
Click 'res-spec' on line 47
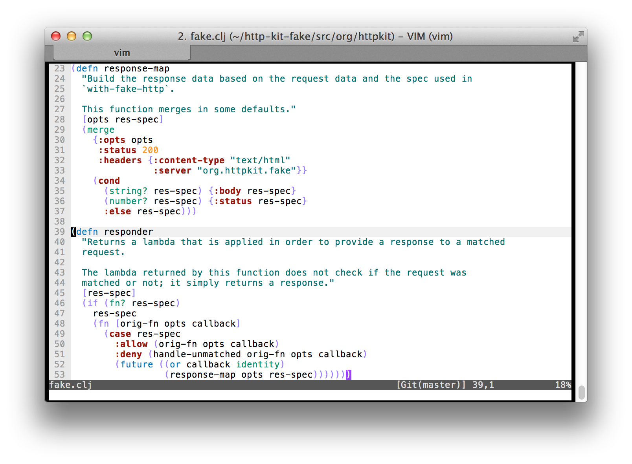point(114,313)
